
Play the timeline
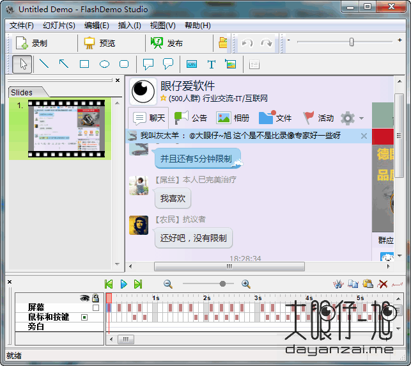click(x=124, y=284)
